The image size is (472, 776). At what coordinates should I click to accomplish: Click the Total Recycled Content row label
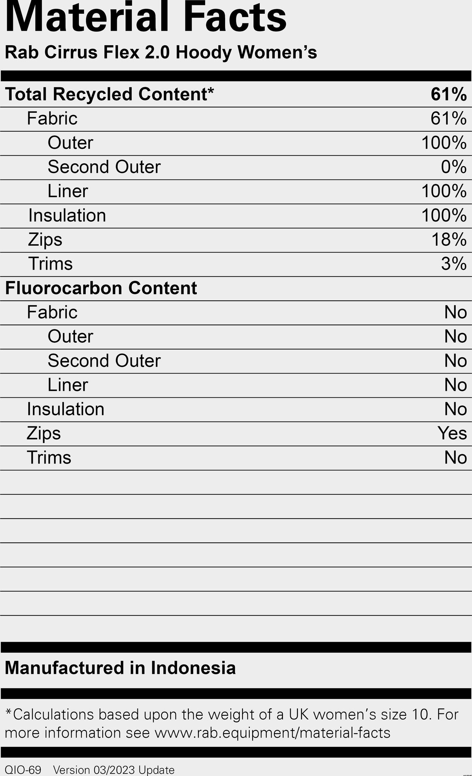coord(110,94)
